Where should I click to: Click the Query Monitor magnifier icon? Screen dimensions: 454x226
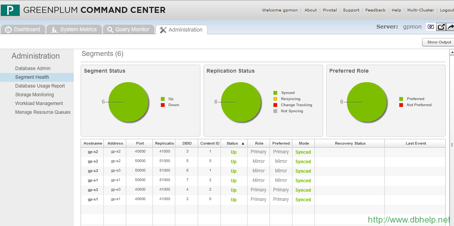(110, 30)
